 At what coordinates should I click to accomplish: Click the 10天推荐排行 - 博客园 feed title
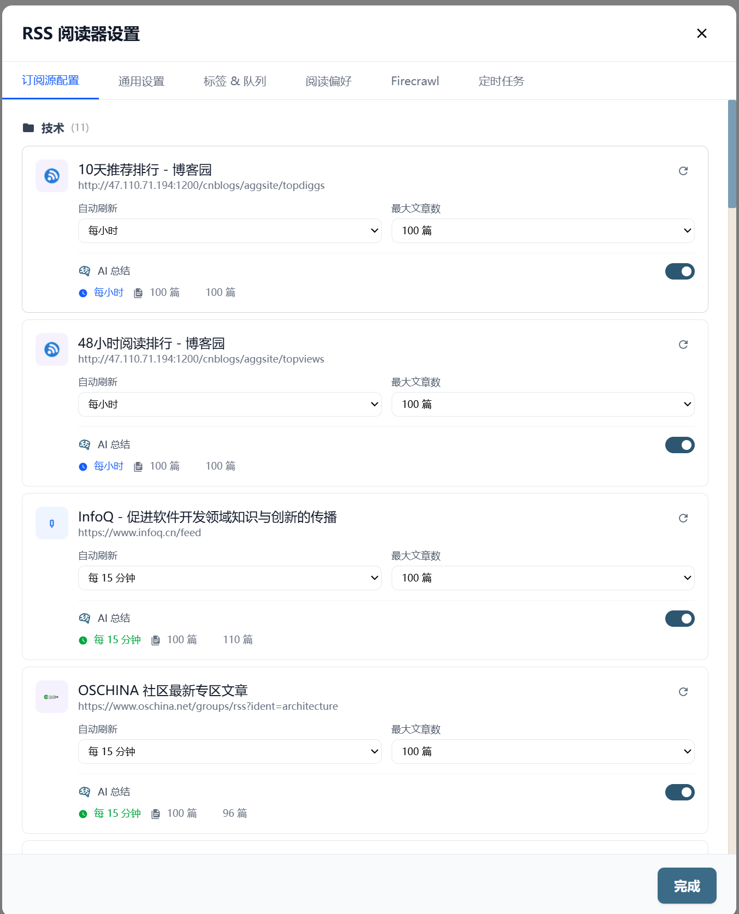(x=145, y=170)
